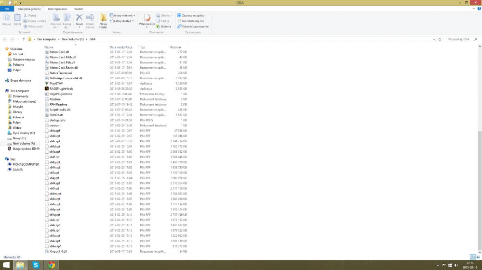Select GG dysk in Ulubione
The width and height of the screenshot is (482, 270).
click(18, 54)
